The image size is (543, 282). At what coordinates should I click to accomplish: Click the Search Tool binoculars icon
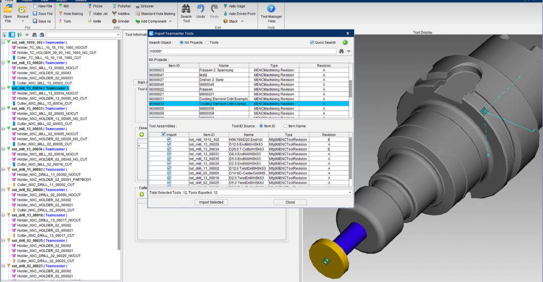186,8
